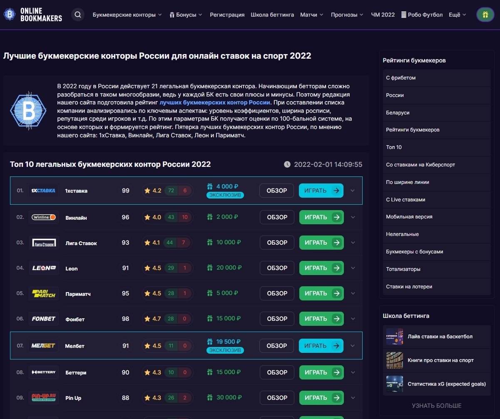
Task: Click ОБЗОР button for Беттери
Action: (277, 372)
